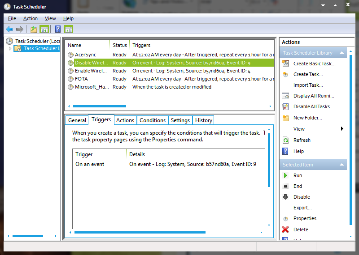The width and height of the screenshot is (359, 255).
Task: Click the blue Help toolbar icon
Action: coord(57,30)
